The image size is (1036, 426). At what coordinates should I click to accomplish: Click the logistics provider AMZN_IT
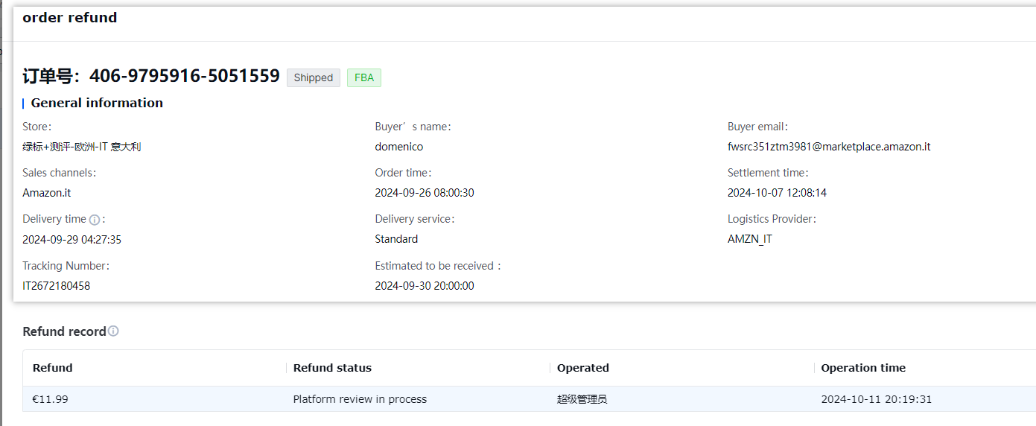(749, 239)
